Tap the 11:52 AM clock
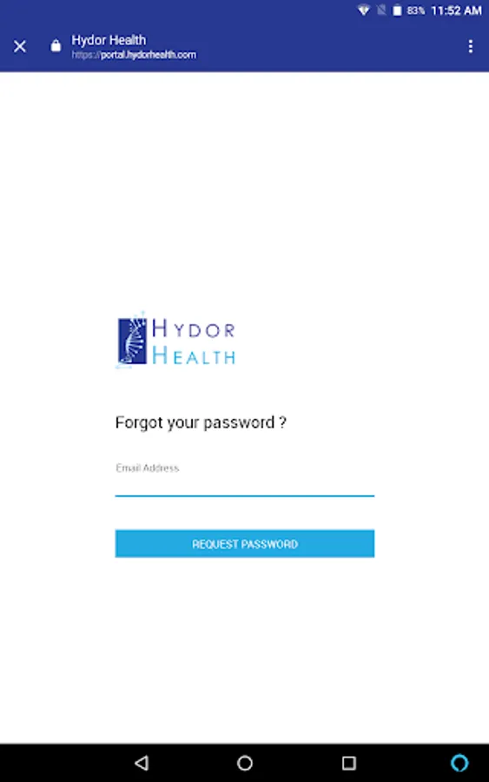This screenshot has height=782, width=489. tap(456, 10)
